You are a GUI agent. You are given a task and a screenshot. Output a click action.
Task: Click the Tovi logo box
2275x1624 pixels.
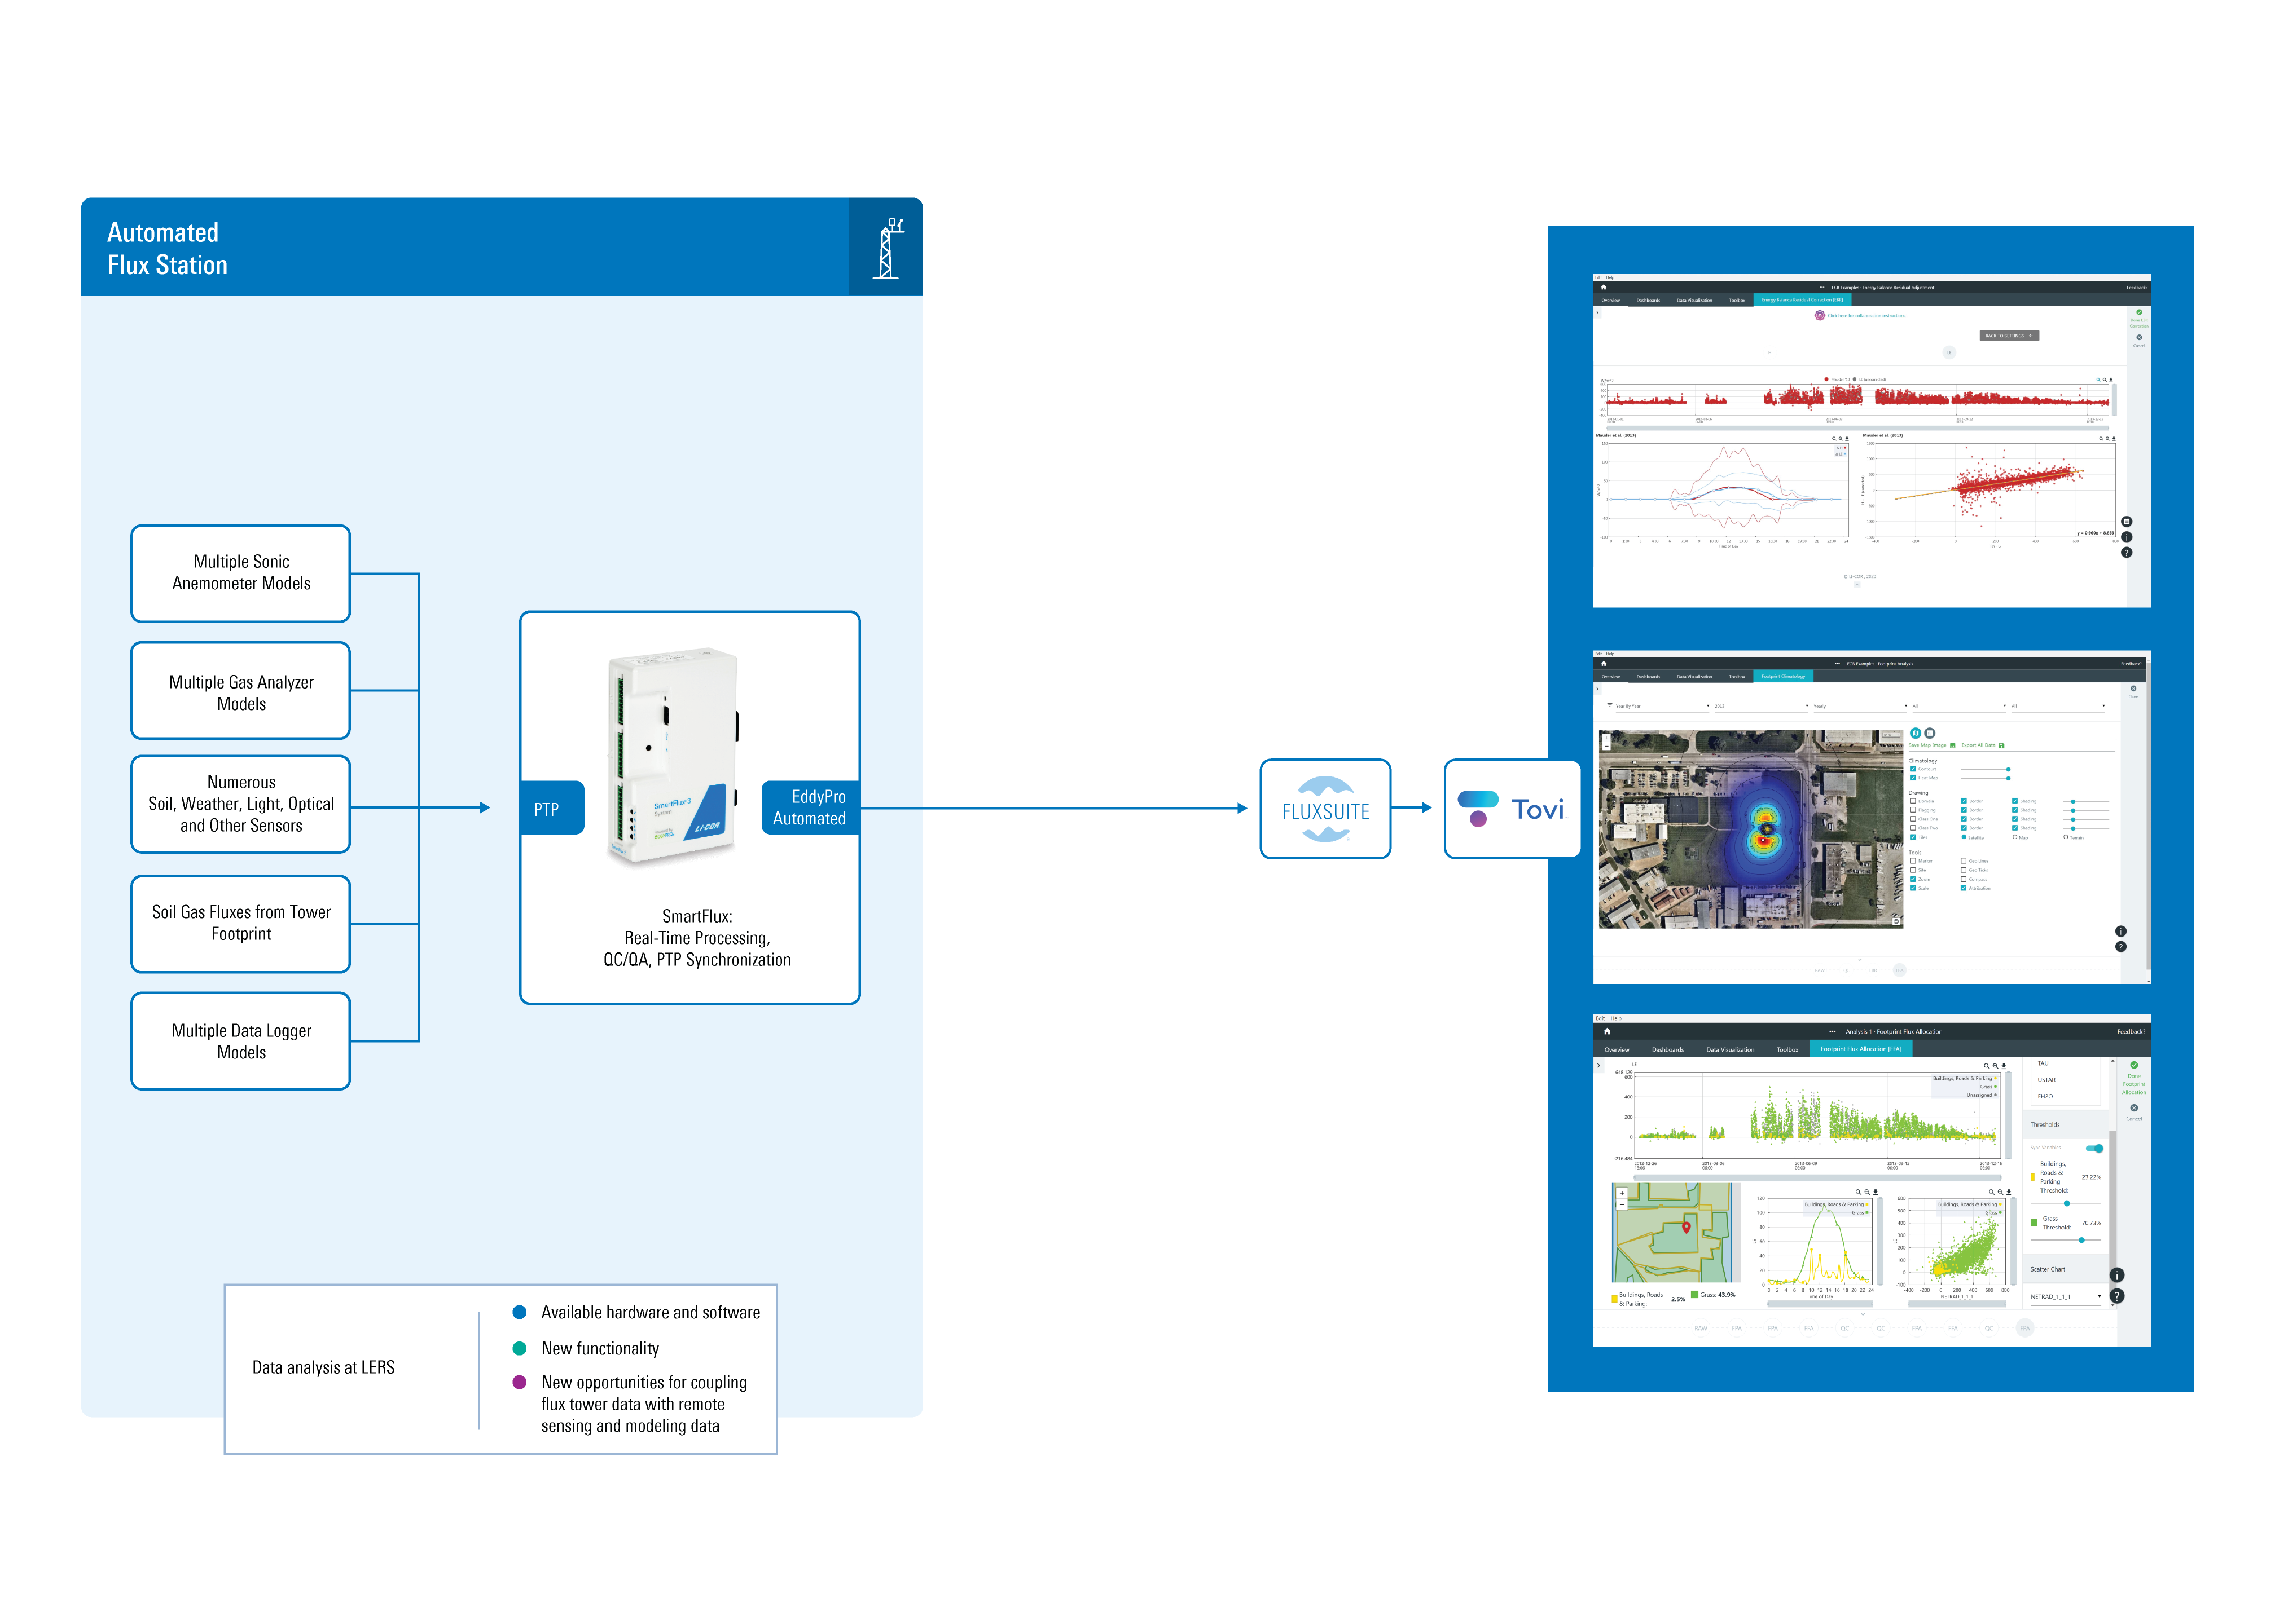click(x=1512, y=808)
